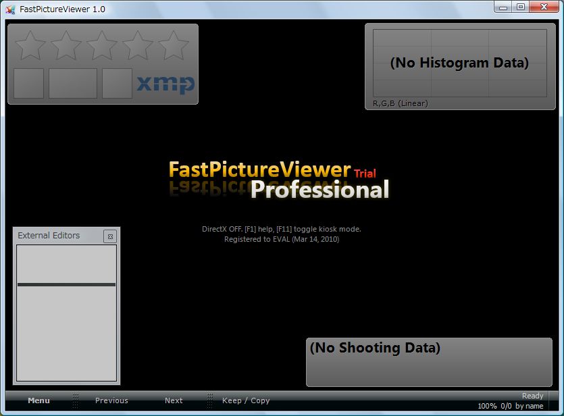The image size is (564, 416).
Task: Click the first square box under stars
Action: (x=29, y=84)
